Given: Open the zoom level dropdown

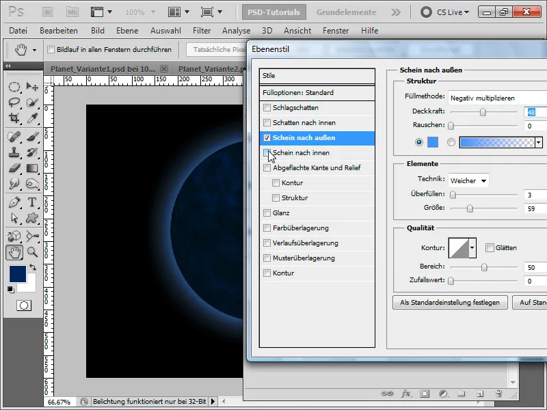Looking at the screenshot, I should 152,12.
